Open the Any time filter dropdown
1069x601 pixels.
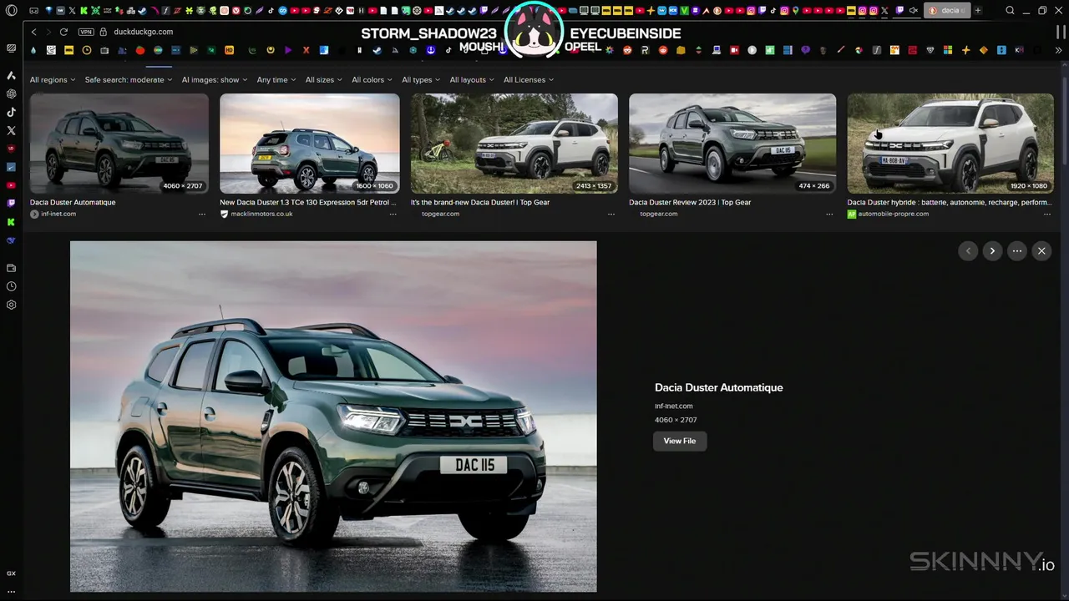coord(276,80)
